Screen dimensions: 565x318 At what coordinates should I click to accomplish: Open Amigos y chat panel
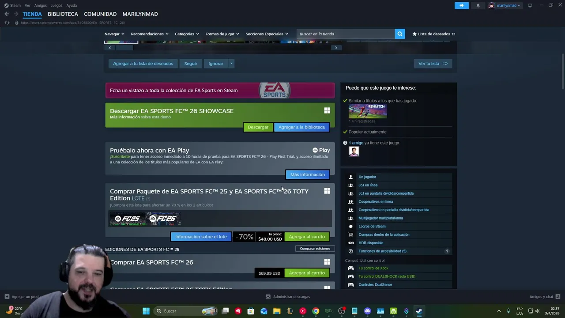pos(545,297)
